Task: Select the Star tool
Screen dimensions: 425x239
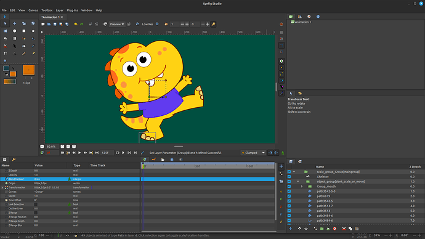Action: tap(33, 31)
